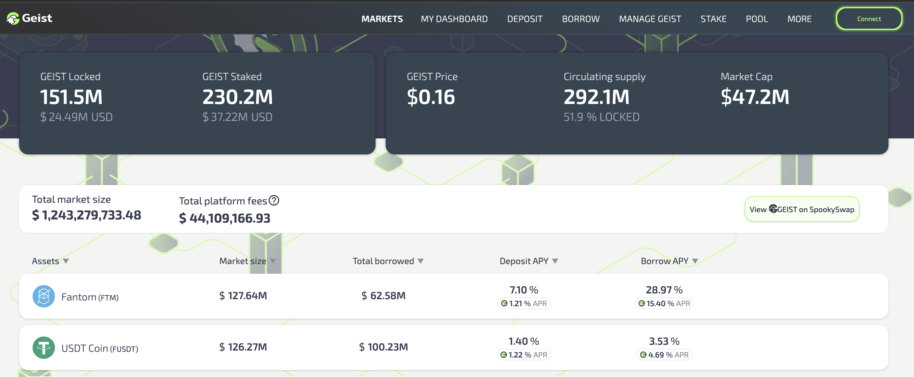Navigate to MANAGE GEIST
Viewport: 914px width, 377px height.
[650, 19]
